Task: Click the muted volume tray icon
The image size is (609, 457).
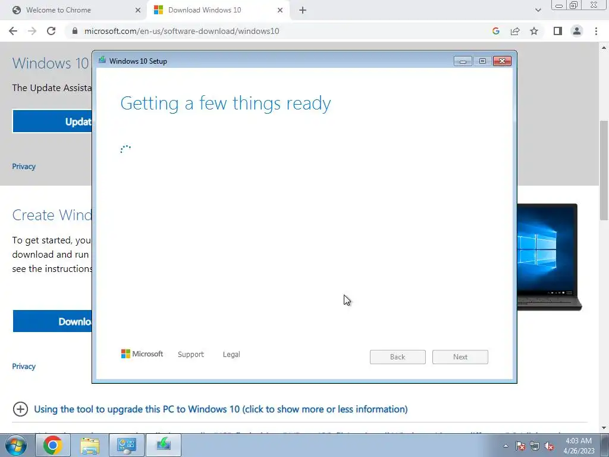Action: click(549, 446)
